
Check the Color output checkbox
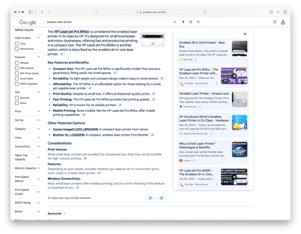[x=17, y=44]
